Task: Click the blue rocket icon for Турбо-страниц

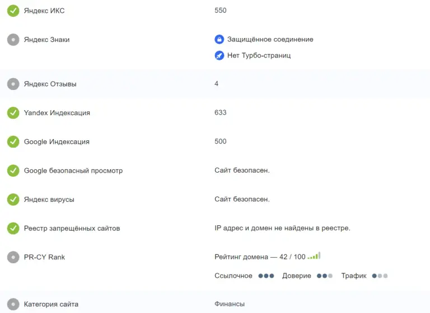Action: click(219, 55)
